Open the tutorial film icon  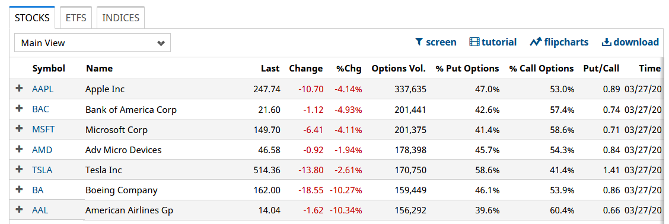pyautogui.click(x=474, y=42)
